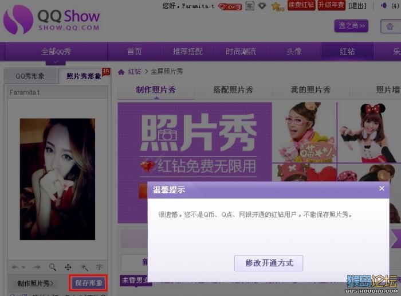Close the 温馨提示 dialog

(x=382, y=189)
